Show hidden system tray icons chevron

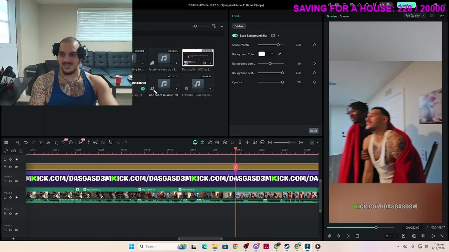[397, 246]
